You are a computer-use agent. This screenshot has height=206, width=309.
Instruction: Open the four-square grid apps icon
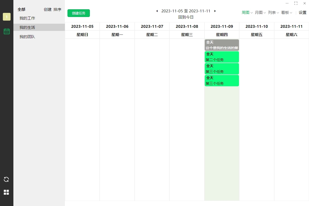tap(6, 192)
